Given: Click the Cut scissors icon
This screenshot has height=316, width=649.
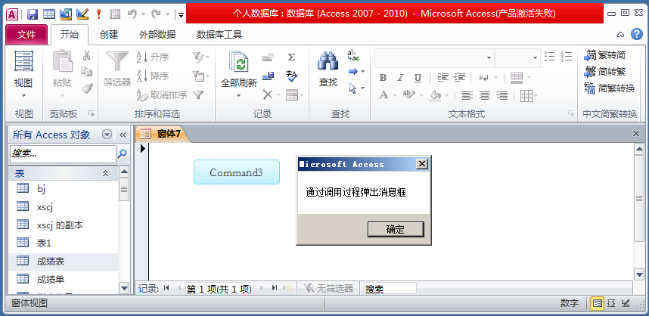Looking at the screenshot, I should tap(87, 55).
